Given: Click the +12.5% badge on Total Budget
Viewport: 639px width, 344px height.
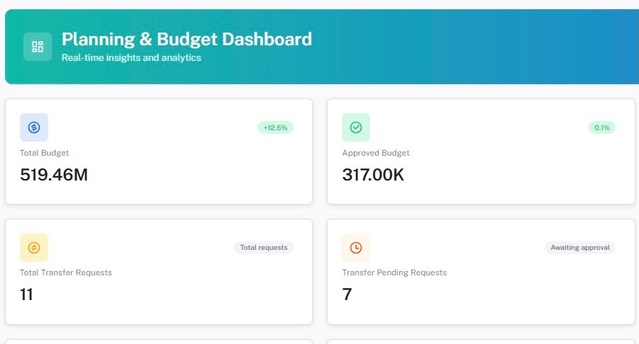Looking at the screenshot, I should pos(275,127).
